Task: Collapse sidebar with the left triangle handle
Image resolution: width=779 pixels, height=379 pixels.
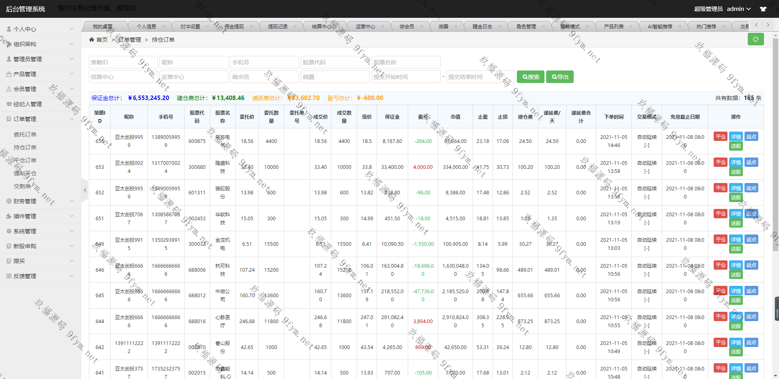Action: 84,189
